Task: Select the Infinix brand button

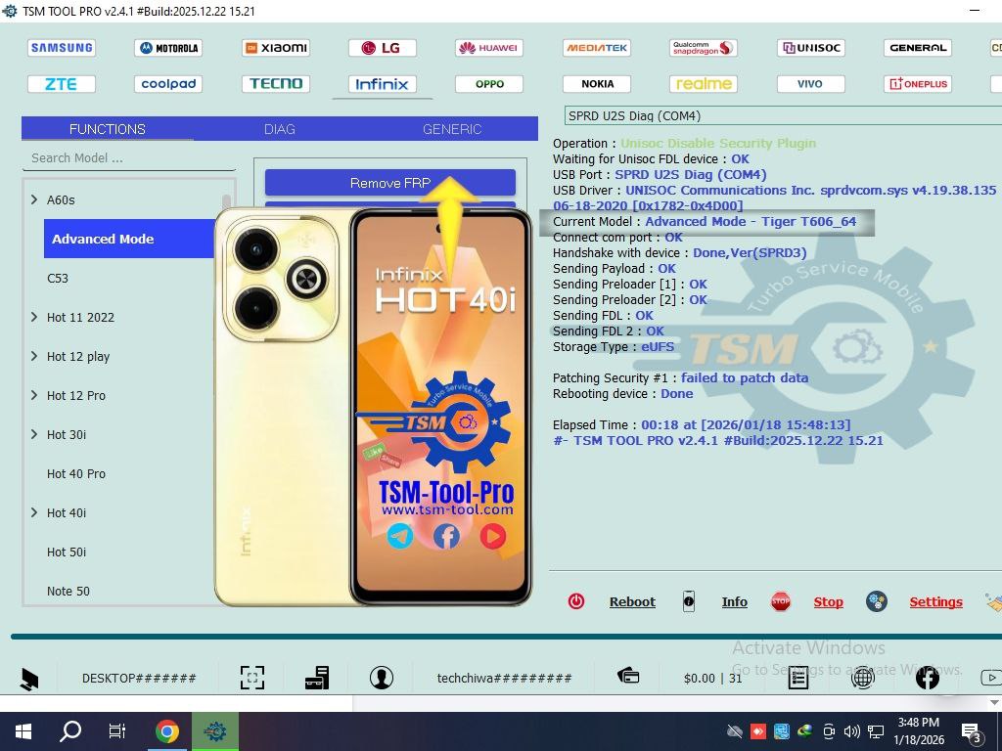Action: click(x=383, y=84)
